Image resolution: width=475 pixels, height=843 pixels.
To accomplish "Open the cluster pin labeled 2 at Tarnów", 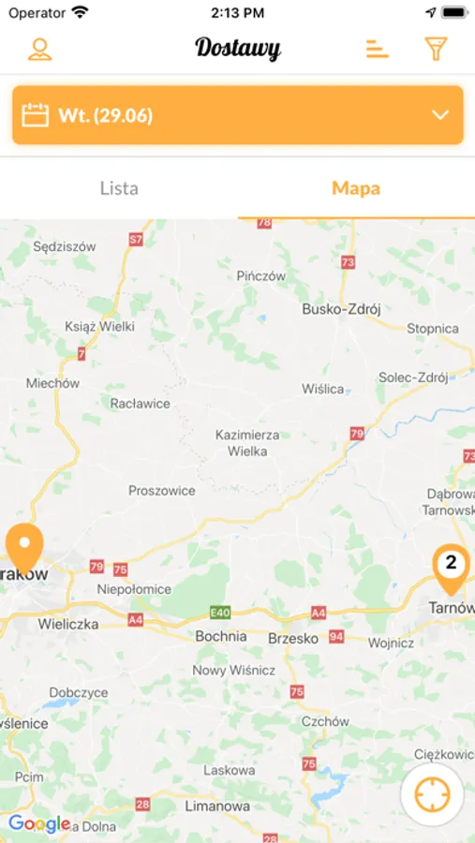I will [451, 569].
